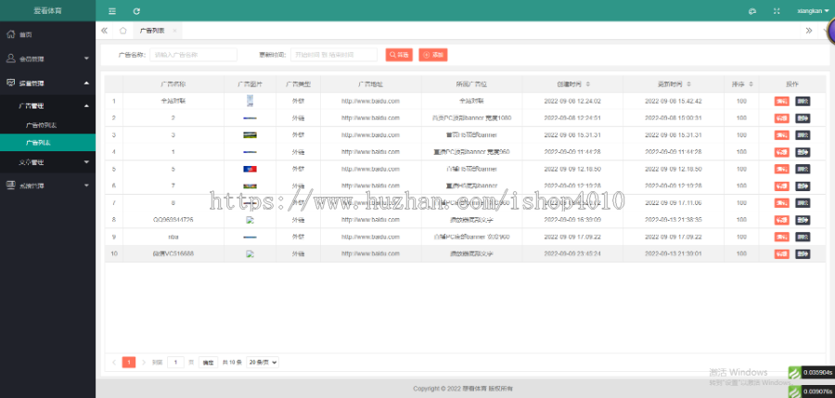
Task: Go to the next page arrow
Action: click(143, 363)
